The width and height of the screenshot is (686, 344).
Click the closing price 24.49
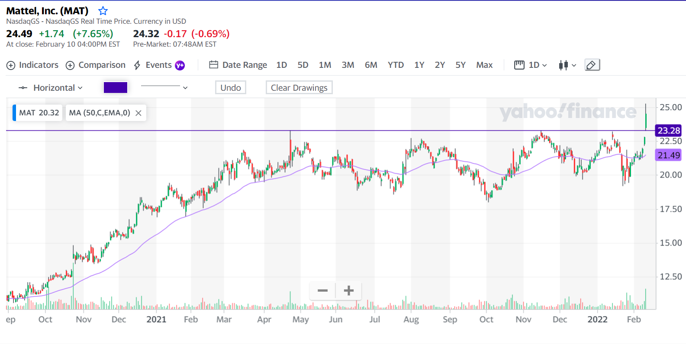point(19,34)
